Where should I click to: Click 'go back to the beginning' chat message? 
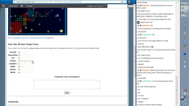click(x=146, y=87)
